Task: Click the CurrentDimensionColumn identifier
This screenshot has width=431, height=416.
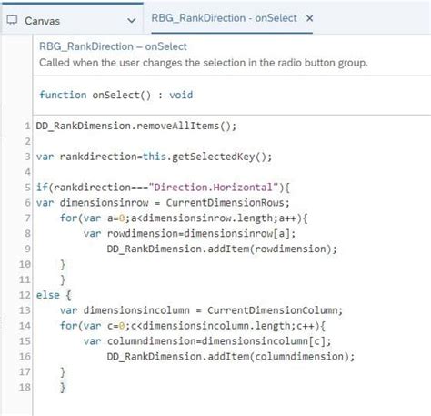Action: pos(275,310)
